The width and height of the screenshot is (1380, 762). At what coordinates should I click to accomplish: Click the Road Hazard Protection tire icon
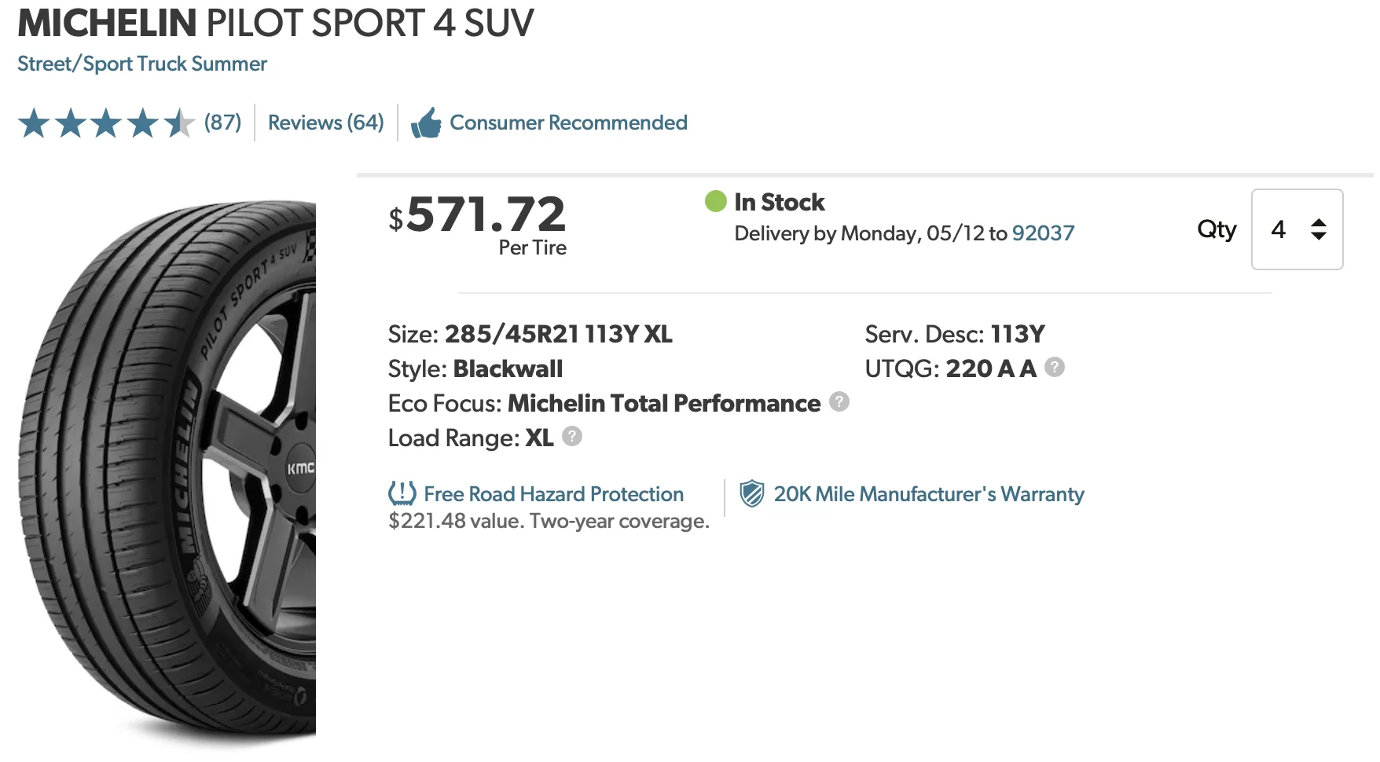[x=402, y=493]
